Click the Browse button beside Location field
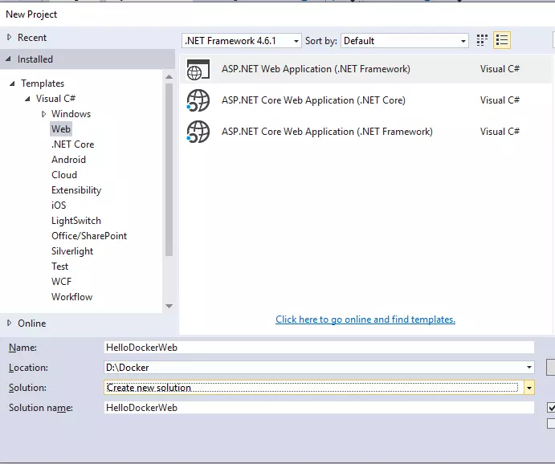Screen dimensions: 555x464 551,367
